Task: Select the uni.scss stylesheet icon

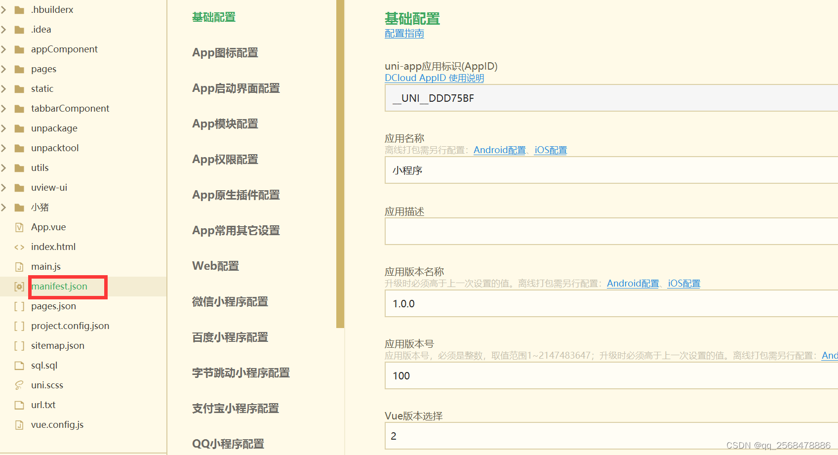Action: [x=19, y=385]
